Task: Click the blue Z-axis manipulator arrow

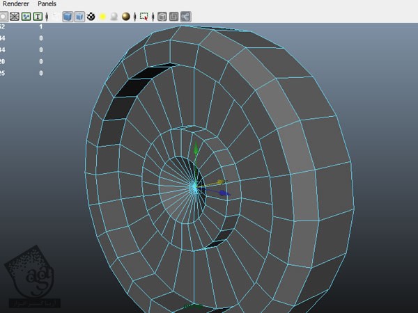Action: click(x=223, y=193)
